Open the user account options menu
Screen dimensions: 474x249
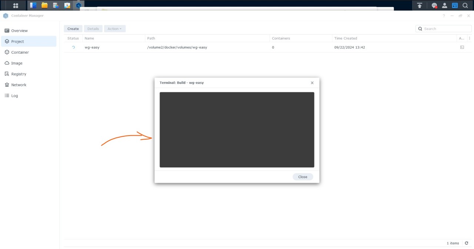pyautogui.click(x=444, y=5)
